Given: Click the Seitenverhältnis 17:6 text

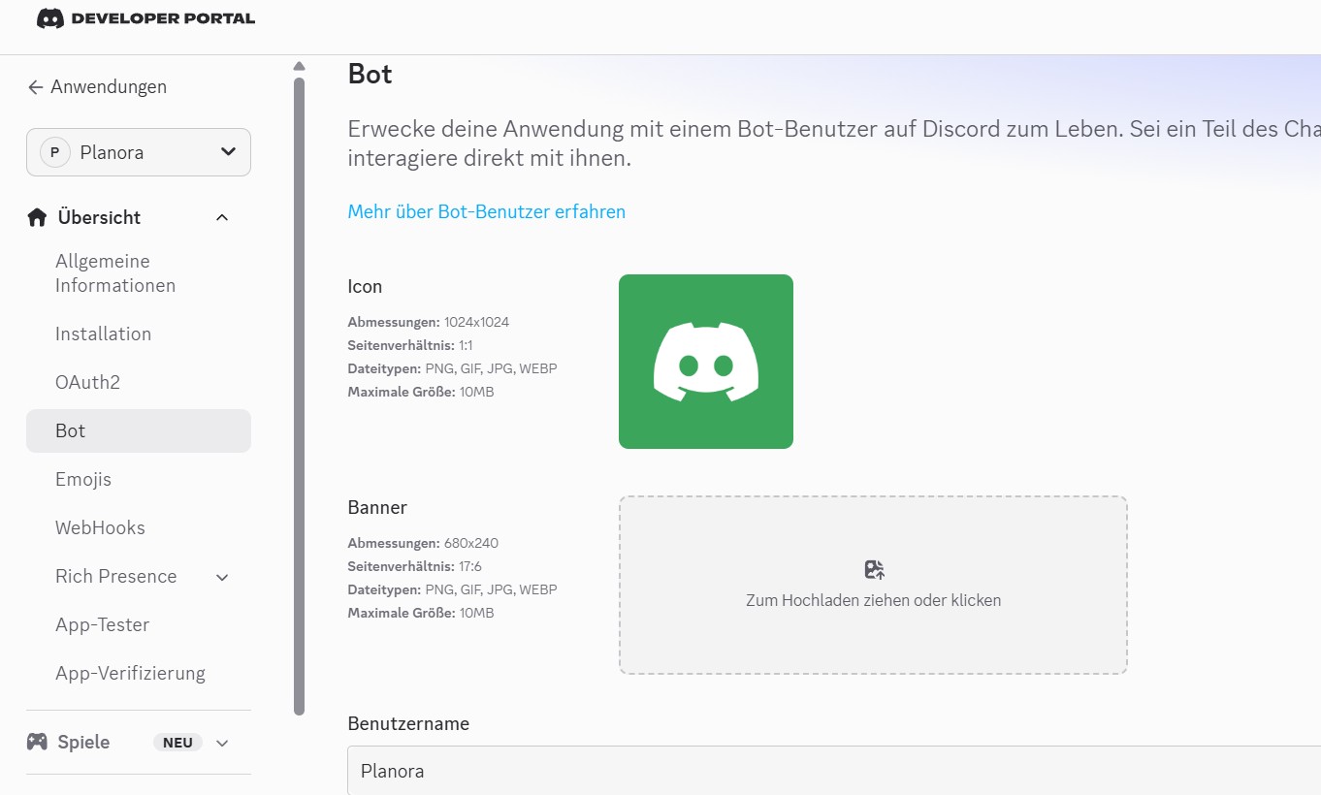Looking at the screenshot, I should (x=415, y=566).
